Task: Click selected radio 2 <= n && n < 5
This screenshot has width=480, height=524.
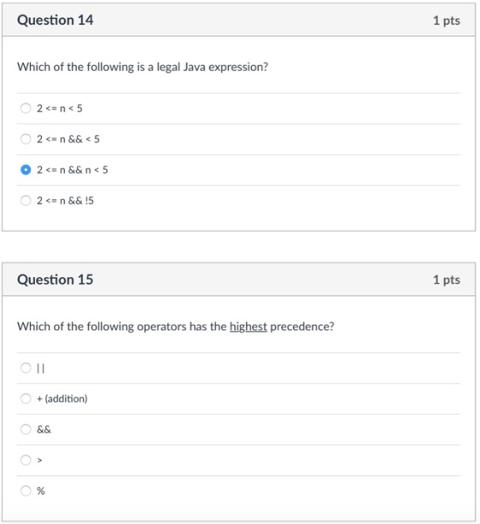Action: [26, 170]
